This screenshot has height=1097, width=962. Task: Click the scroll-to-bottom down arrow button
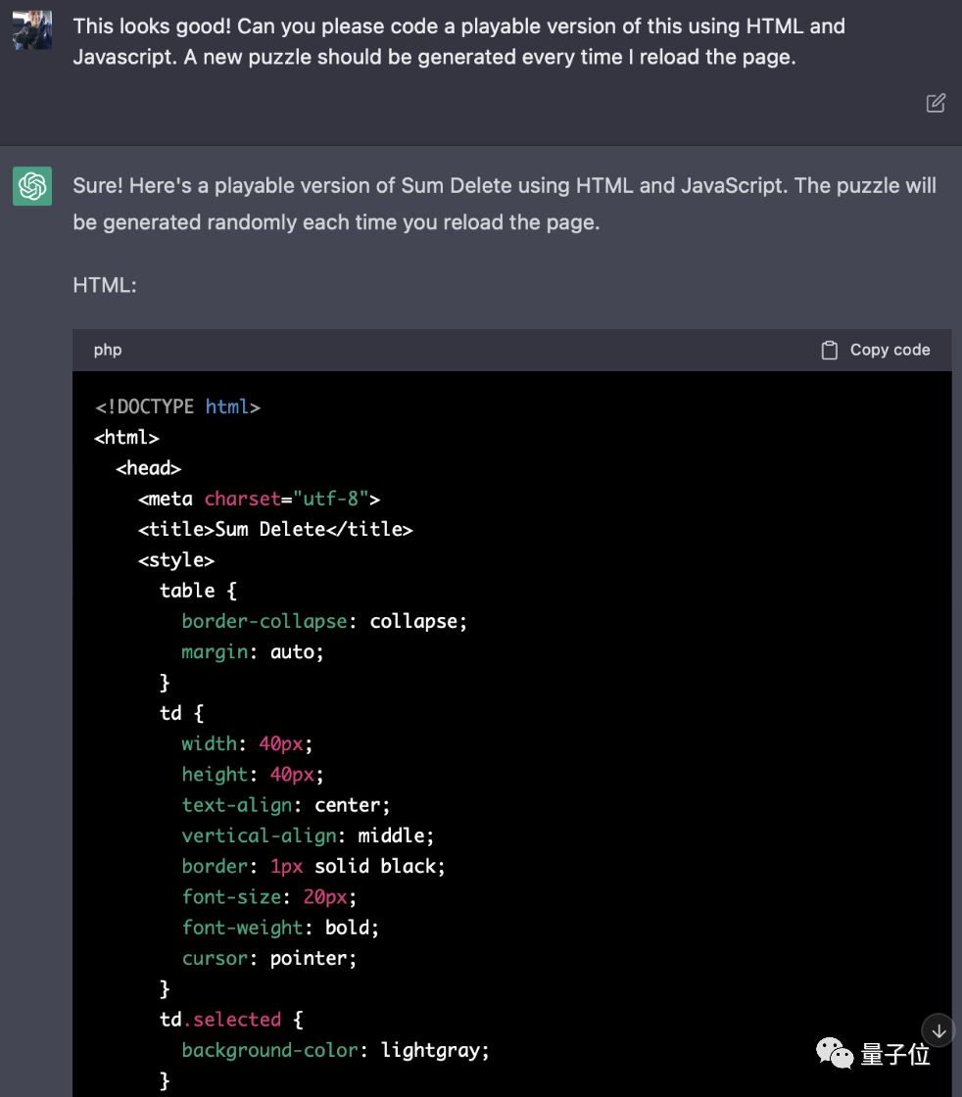[x=938, y=1030]
